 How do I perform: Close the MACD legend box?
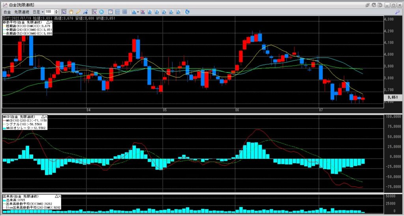click(46, 117)
